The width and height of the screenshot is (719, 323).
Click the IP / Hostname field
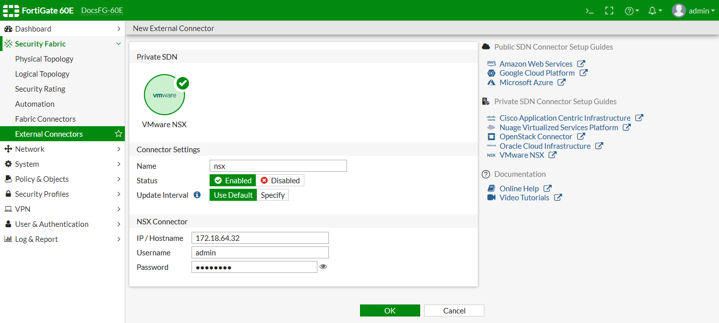click(x=260, y=238)
